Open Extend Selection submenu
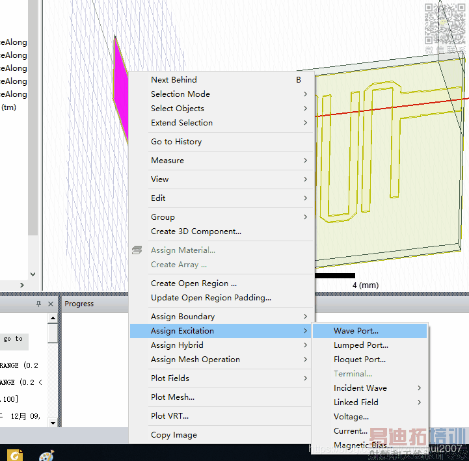Viewport: 469px width, 461px height. (x=221, y=123)
